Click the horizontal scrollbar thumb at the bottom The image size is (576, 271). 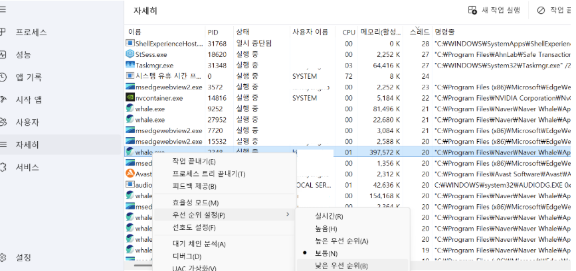[144, 265]
